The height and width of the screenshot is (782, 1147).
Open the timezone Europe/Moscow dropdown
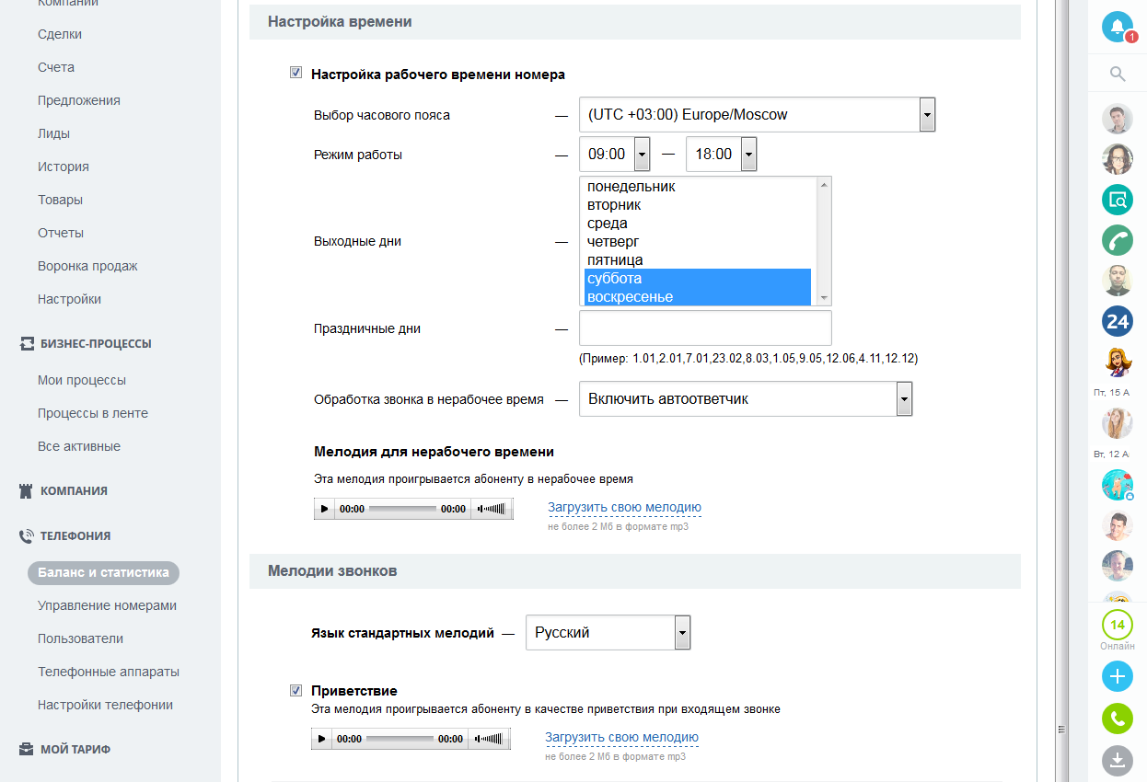pos(758,115)
